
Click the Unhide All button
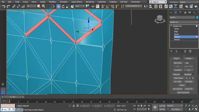click(x=189, y=89)
